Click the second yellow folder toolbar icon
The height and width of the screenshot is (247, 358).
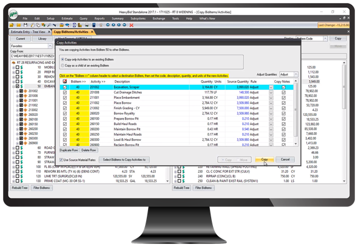(18, 25)
